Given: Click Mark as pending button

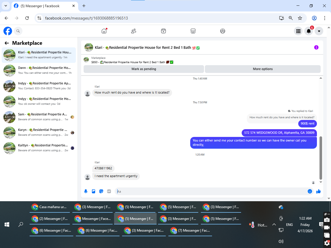Looking at the screenshot, I should [x=144, y=69].
